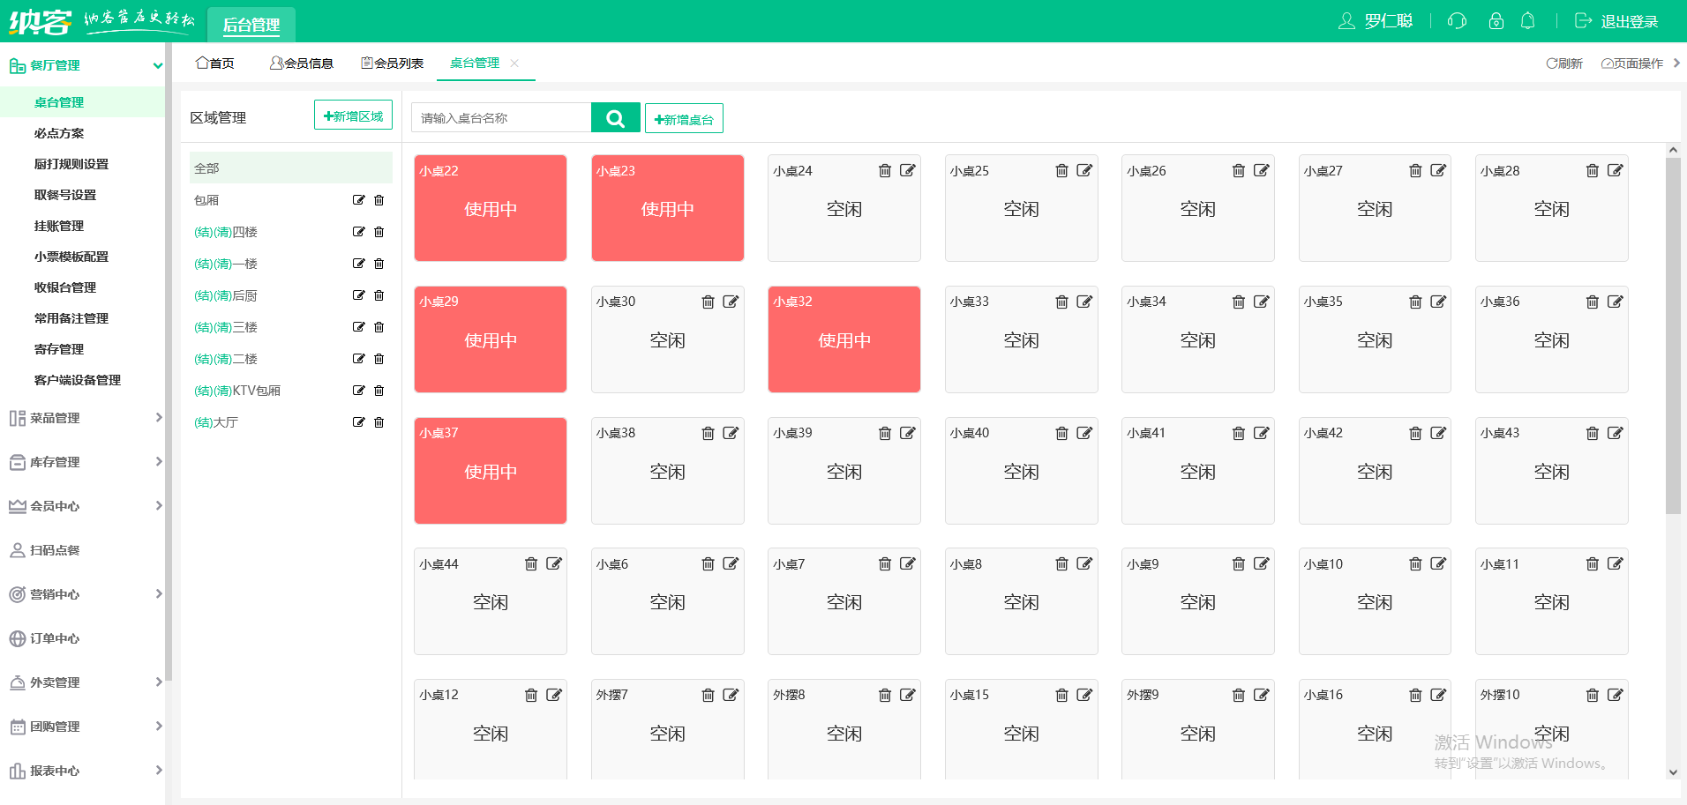Open notification bell in header
The image size is (1687, 805).
click(x=1527, y=21)
